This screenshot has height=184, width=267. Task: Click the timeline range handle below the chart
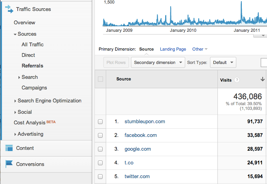click(x=261, y=36)
